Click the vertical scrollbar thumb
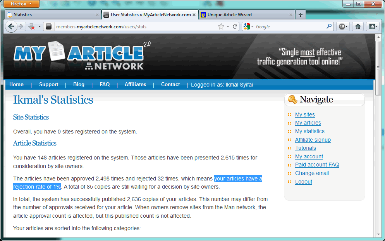 pos(378,68)
